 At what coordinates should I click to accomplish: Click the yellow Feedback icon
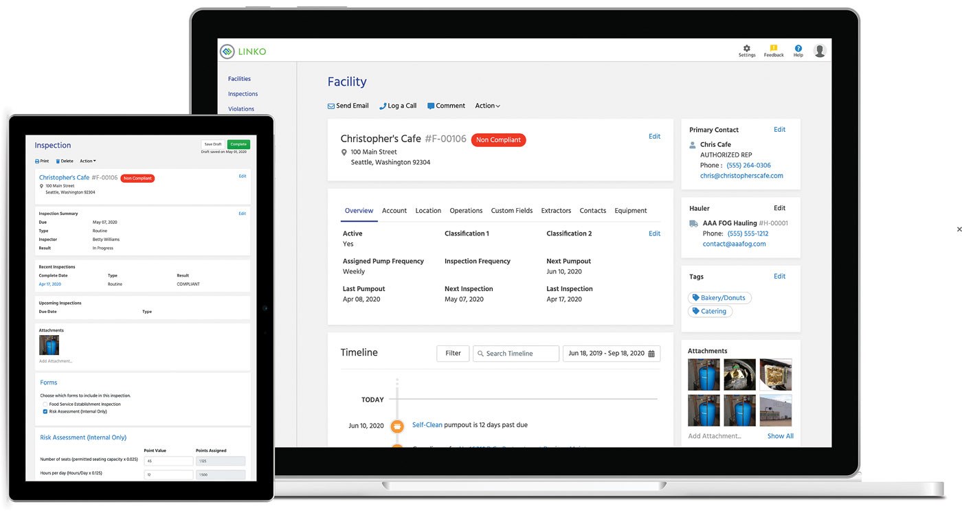[x=774, y=49]
